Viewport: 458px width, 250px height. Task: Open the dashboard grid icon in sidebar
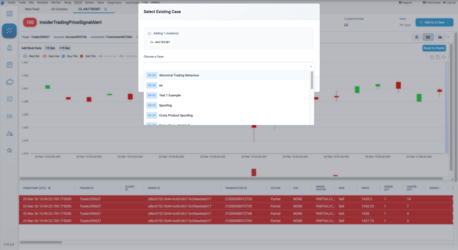coord(9,13)
